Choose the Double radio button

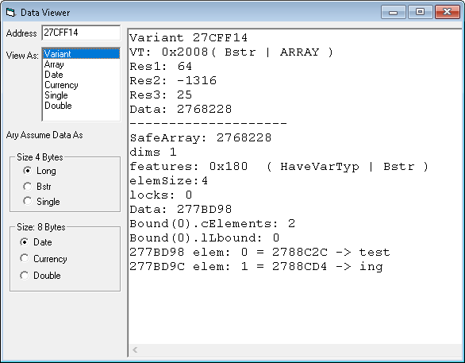[40, 276]
